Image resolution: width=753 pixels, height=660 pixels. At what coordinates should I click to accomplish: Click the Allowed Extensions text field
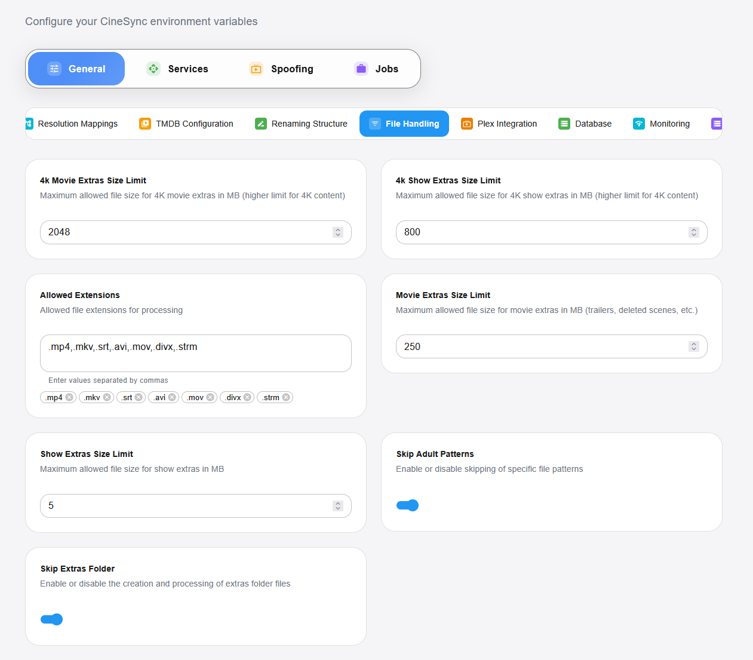[195, 353]
